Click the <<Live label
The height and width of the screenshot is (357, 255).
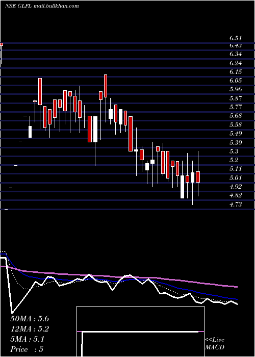click(215, 340)
